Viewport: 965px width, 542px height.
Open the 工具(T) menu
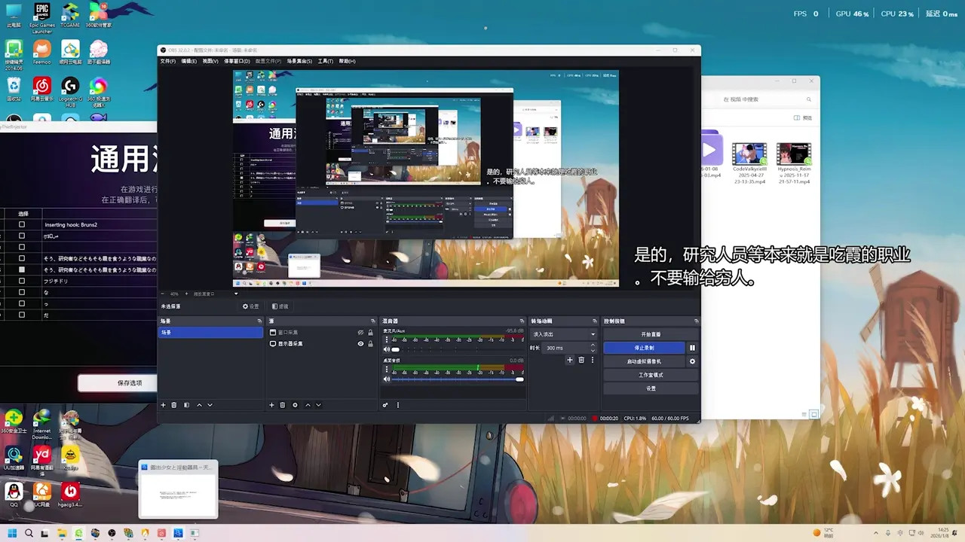326,61
